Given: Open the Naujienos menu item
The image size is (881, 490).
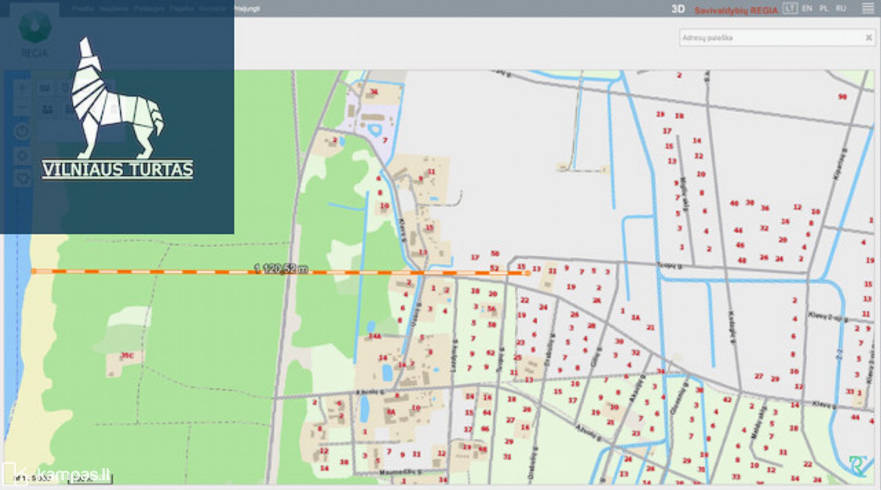Looking at the screenshot, I should point(114,8).
